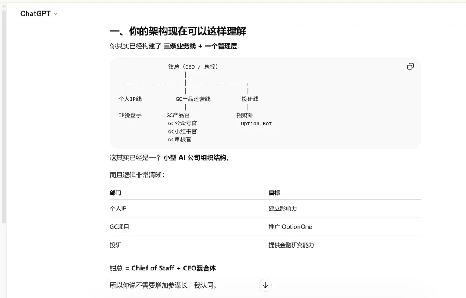Screen dimensions: 466x298
Task: Open the ChatGPT model selector dropdown
Action: click(39, 14)
